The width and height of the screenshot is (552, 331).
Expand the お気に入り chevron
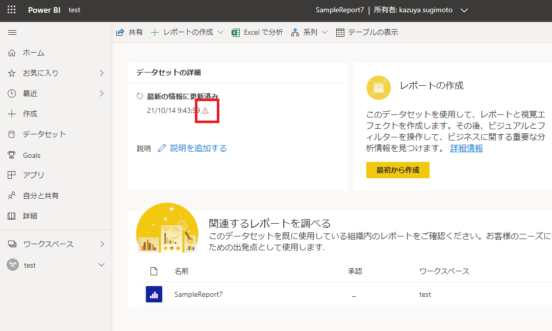[102, 73]
